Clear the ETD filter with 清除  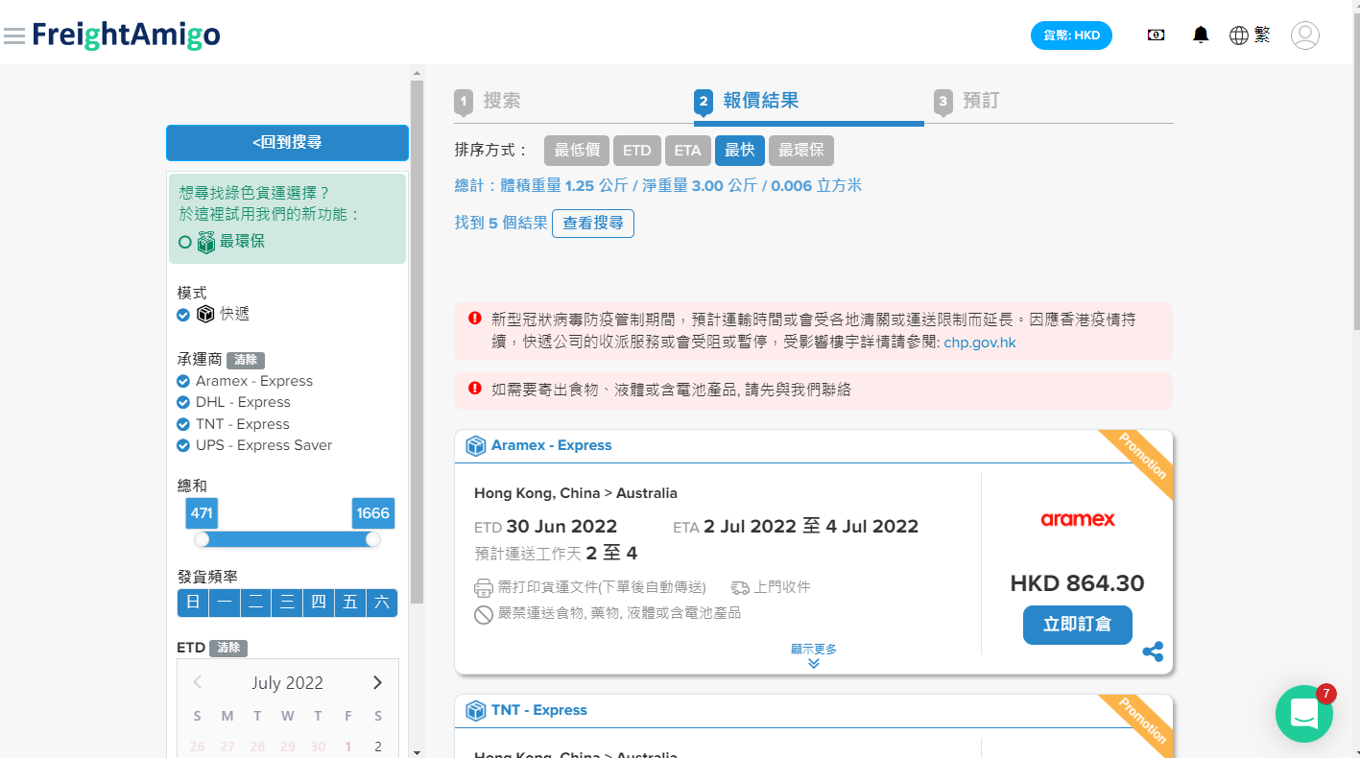click(x=228, y=649)
